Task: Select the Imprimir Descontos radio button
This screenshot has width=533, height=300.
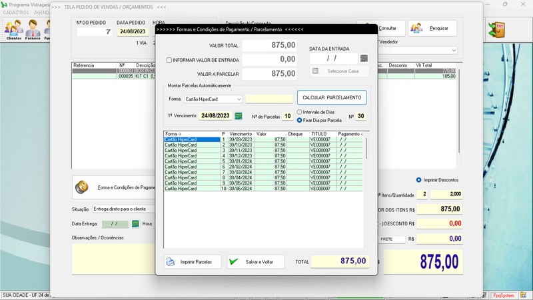Action: (x=418, y=180)
